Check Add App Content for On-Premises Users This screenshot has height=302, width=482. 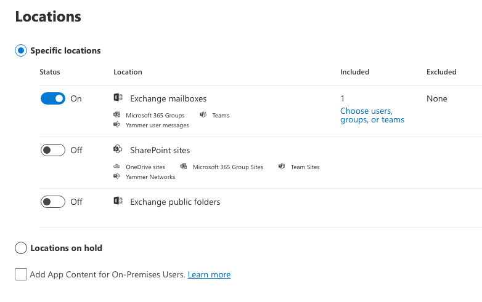[x=21, y=274]
